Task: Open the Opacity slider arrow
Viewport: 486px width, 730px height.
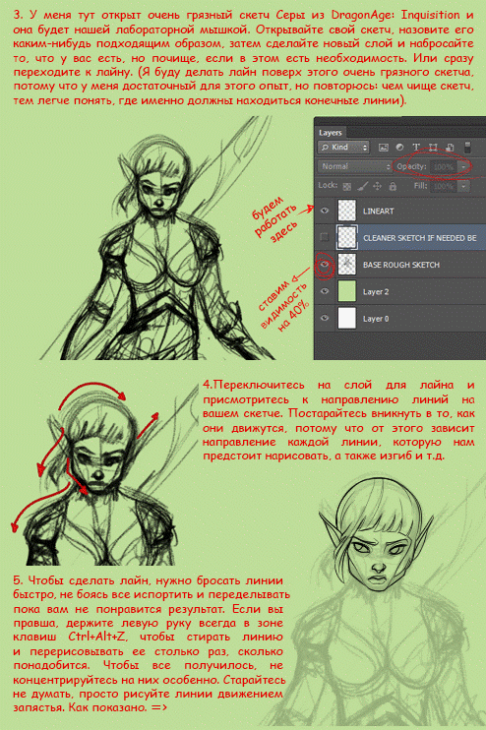Action: (x=463, y=166)
